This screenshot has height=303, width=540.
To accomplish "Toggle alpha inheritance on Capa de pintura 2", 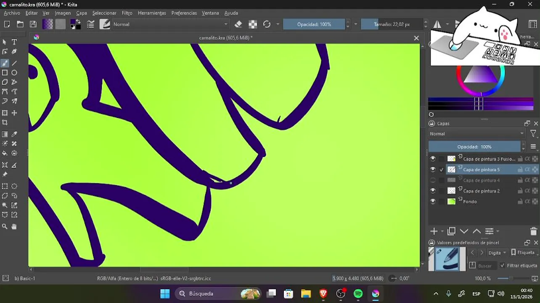I will point(527,191).
